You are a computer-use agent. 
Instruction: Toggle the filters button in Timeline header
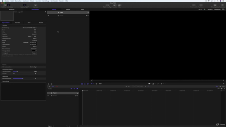coord(77,89)
